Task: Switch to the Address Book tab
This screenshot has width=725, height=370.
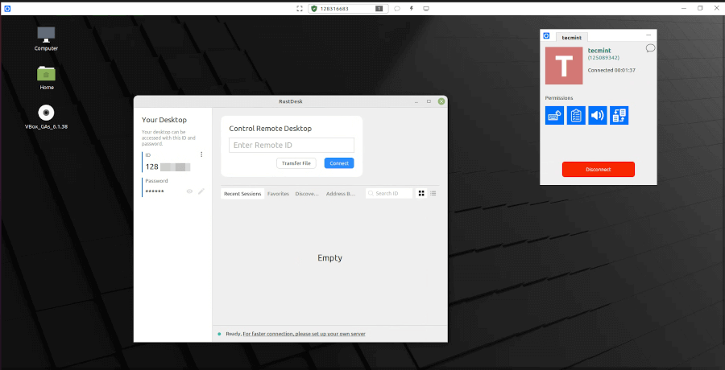Action: [x=340, y=194]
